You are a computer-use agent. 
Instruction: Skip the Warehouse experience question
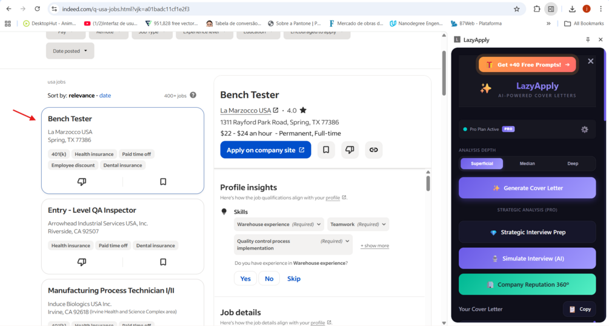(x=294, y=279)
